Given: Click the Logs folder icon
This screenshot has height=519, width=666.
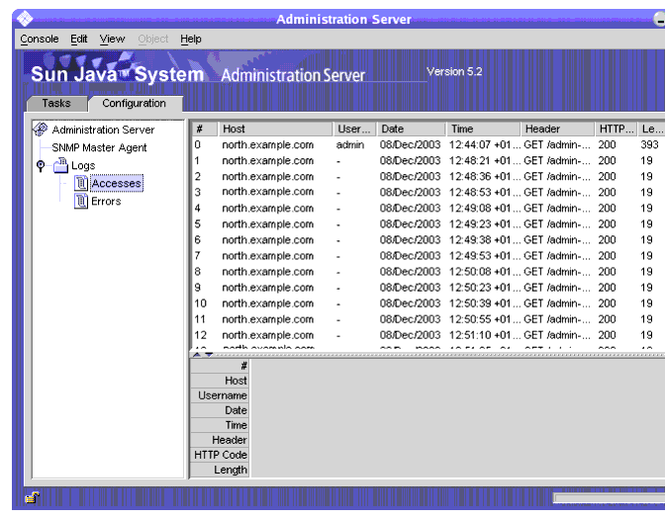Looking at the screenshot, I should (x=60, y=165).
